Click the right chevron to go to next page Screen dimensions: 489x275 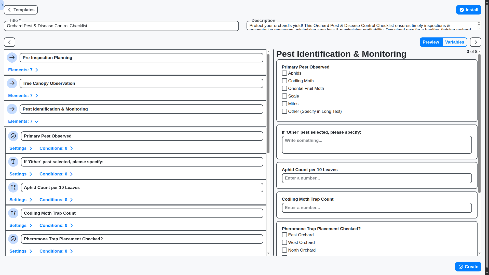pyautogui.click(x=476, y=42)
